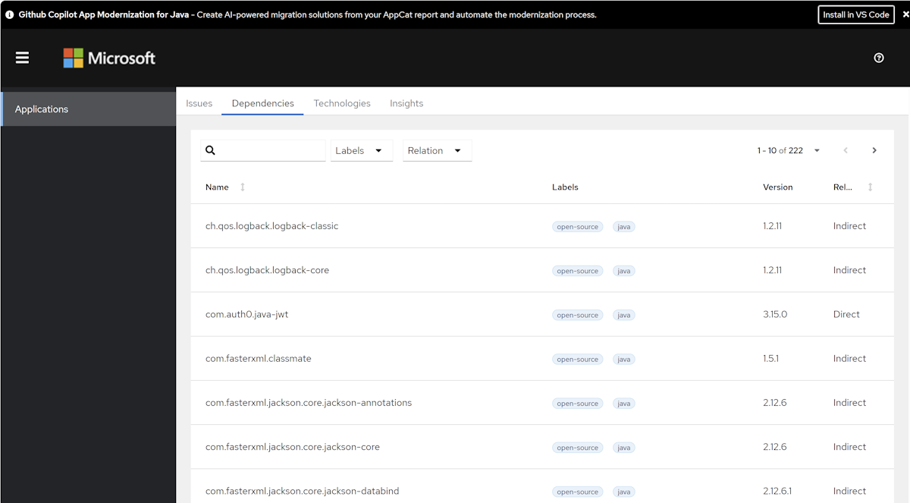Screen dimensions: 910x503
Task: Focus the dependency search input field
Action: (271, 150)
